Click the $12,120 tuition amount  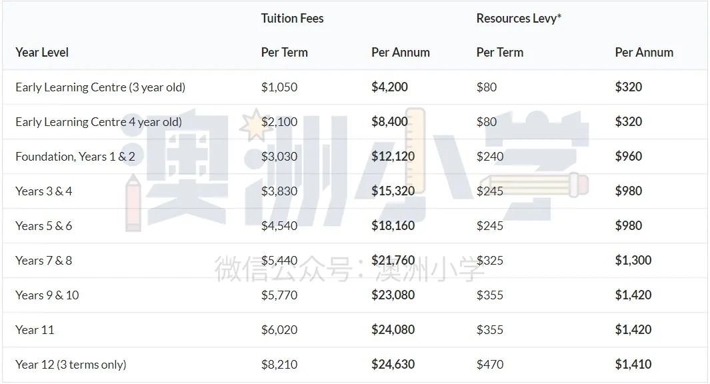[x=393, y=156]
